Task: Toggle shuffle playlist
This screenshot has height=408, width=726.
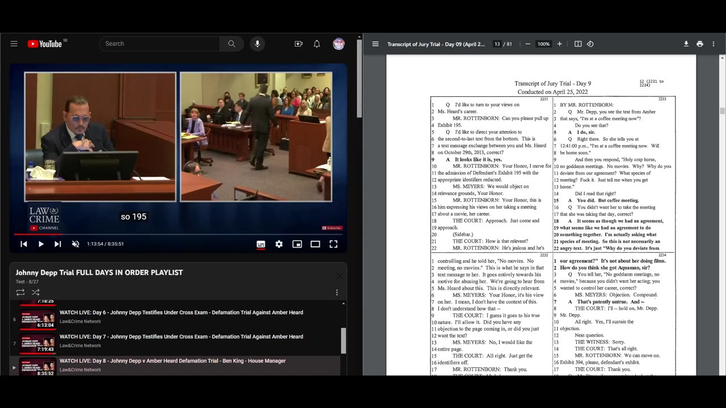Action: pyautogui.click(x=36, y=292)
